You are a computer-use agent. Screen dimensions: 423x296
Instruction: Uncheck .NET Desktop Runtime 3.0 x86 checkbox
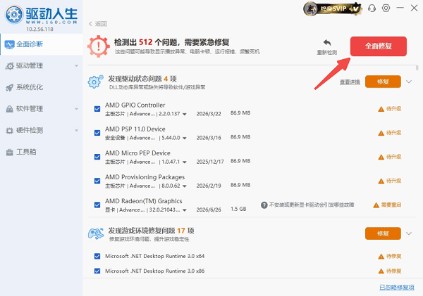(97, 271)
